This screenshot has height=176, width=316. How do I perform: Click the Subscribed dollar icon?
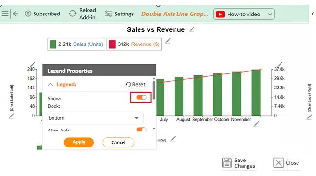[x=28, y=14]
